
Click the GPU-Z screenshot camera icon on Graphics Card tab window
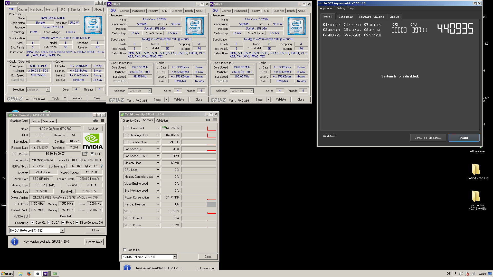tap(96, 121)
